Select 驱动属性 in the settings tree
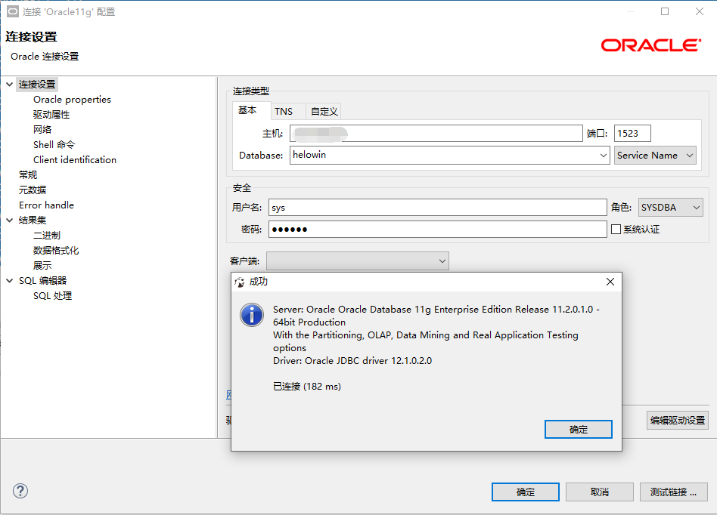The image size is (717, 515). pos(51,115)
